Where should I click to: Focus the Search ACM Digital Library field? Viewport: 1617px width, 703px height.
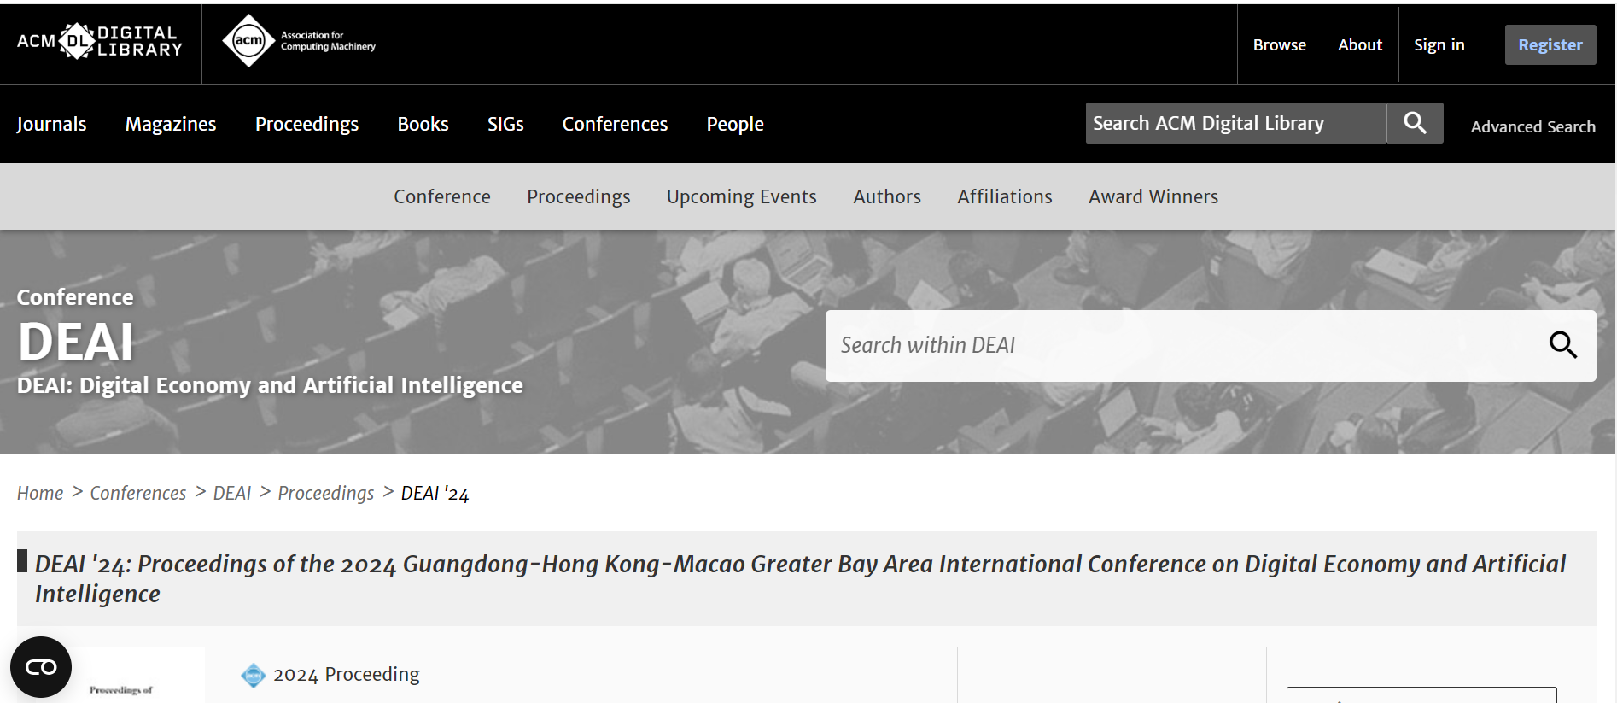pos(1236,123)
